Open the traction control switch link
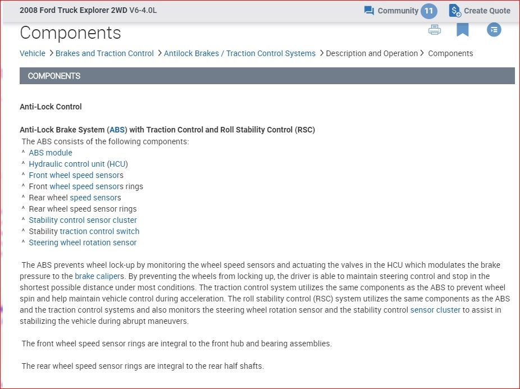This screenshot has height=389, width=520. pyautogui.click(x=99, y=231)
